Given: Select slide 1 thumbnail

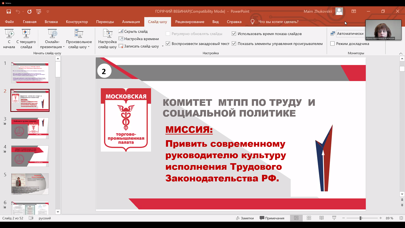Looking at the screenshot, I should coord(30,72).
